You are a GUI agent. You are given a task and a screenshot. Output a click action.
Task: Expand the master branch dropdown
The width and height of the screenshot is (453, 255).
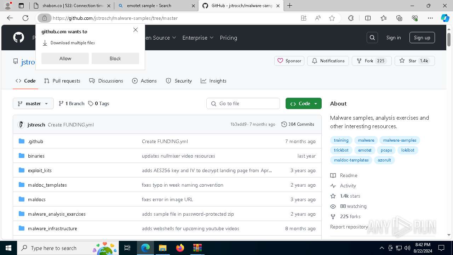click(33, 103)
